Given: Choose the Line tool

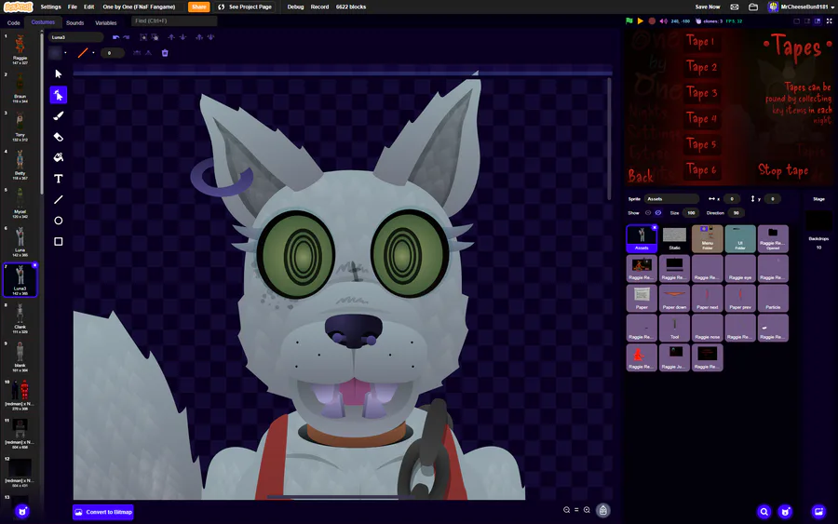Looking at the screenshot, I should 59,199.
